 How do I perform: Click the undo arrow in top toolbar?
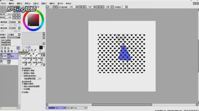click(x=47, y=7)
